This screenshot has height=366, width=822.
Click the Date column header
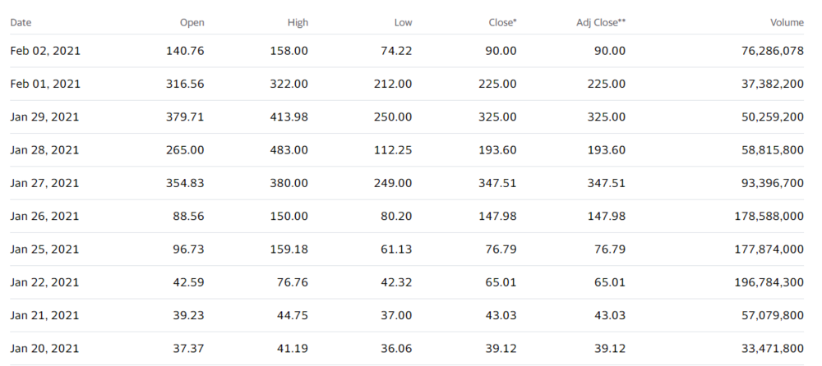(21, 22)
